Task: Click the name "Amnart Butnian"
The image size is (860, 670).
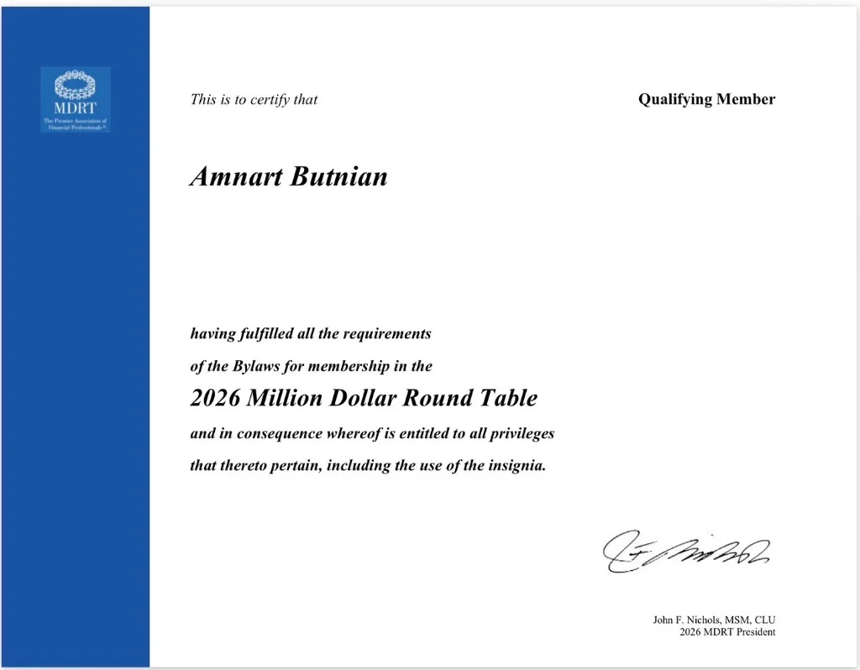Action: (x=289, y=176)
